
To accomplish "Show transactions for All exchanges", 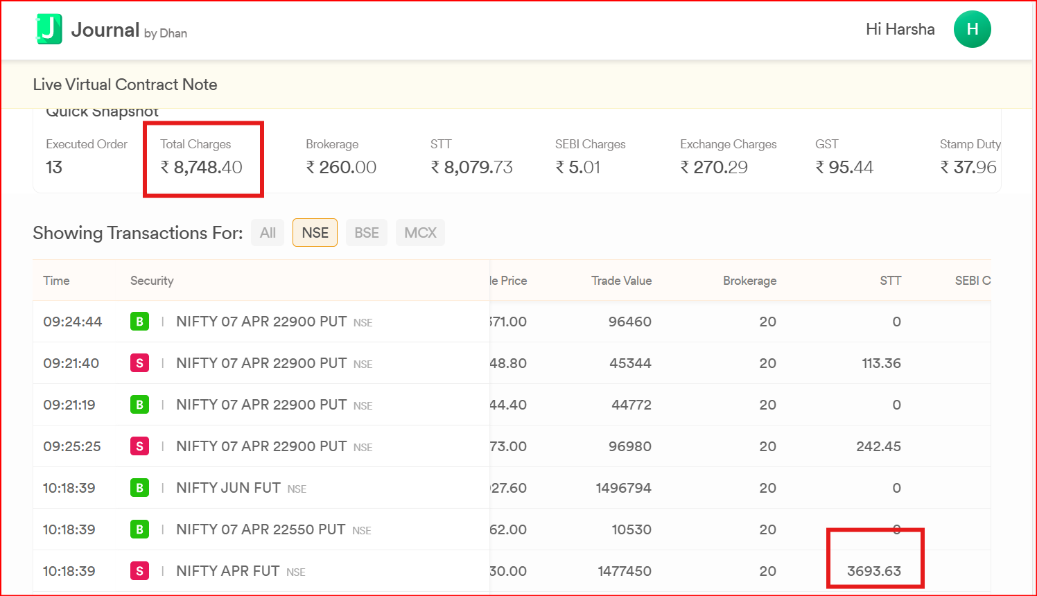I will pyautogui.click(x=268, y=233).
